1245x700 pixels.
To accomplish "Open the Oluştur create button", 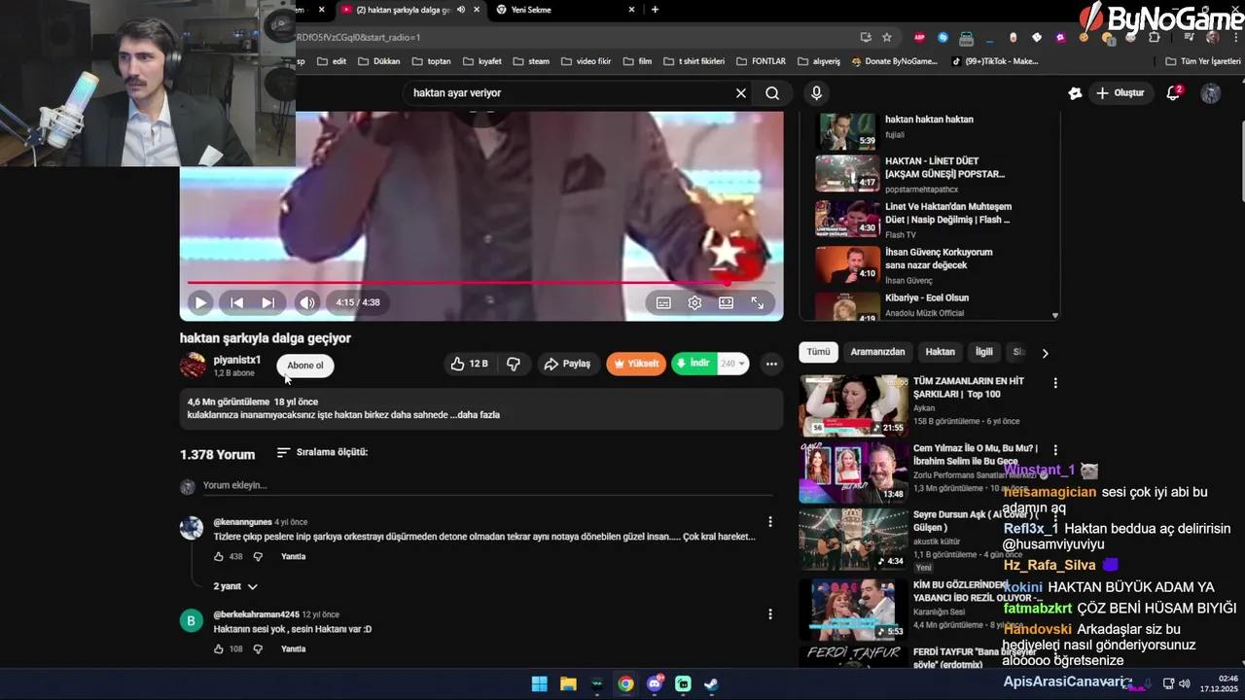I will pyautogui.click(x=1121, y=93).
